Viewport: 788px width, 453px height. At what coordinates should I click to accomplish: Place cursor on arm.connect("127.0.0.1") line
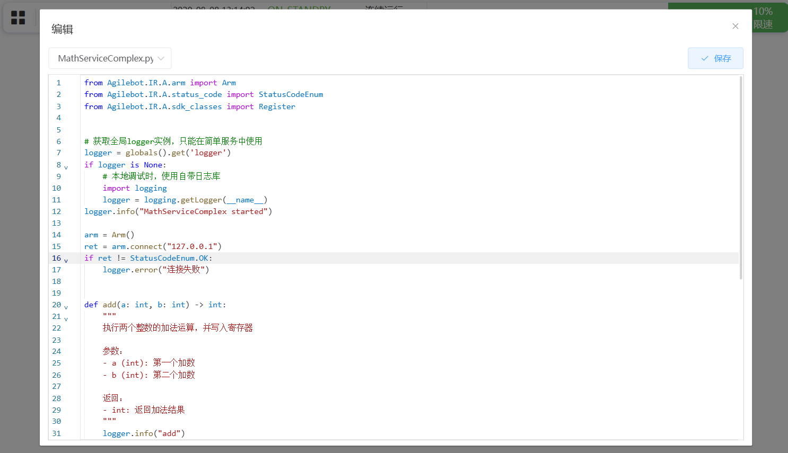[x=153, y=246]
